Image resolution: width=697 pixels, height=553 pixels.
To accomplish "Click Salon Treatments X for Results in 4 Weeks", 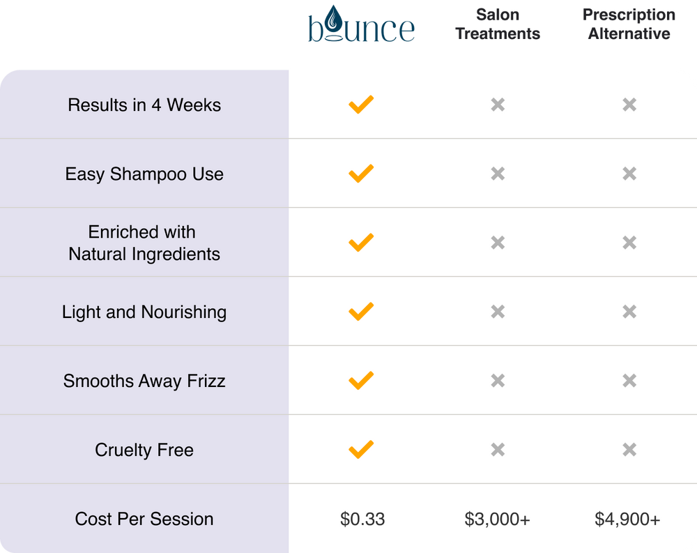I will pyautogui.click(x=498, y=105).
